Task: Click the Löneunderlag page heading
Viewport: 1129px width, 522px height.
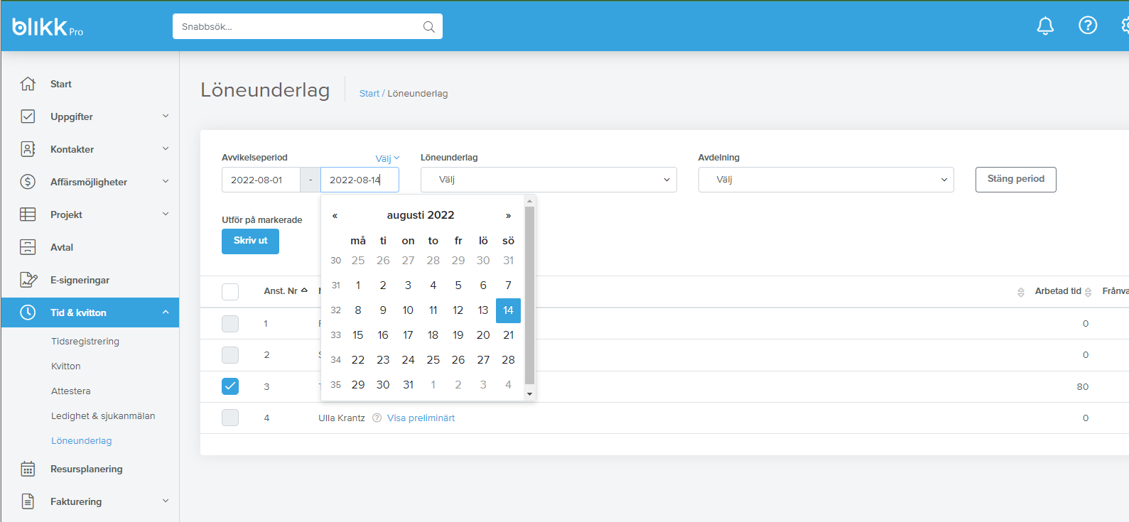Action: click(265, 90)
